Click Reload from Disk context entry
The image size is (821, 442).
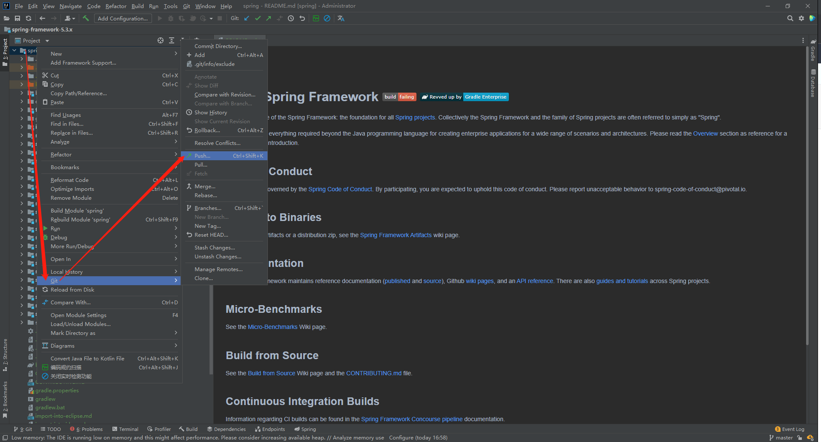pyautogui.click(x=109, y=289)
